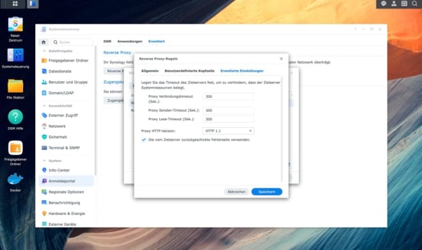Image resolution: width=422 pixels, height=250 pixels.
Task: Open Hardware & Energie settings
Action: click(66, 214)
